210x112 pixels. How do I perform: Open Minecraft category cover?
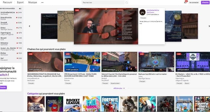pos(184,104)
